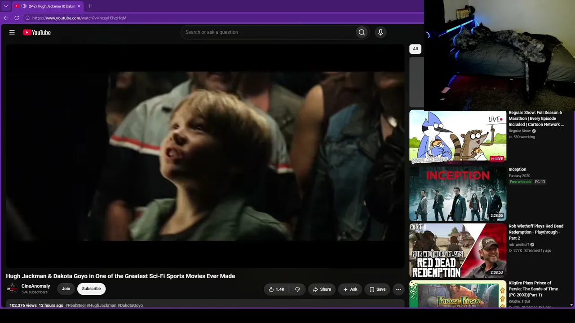This screenshot has height=323, width=575.
Task: Open Rob Wiethoff Red Dead Redemption thumbnail
Action: point(458,251)
